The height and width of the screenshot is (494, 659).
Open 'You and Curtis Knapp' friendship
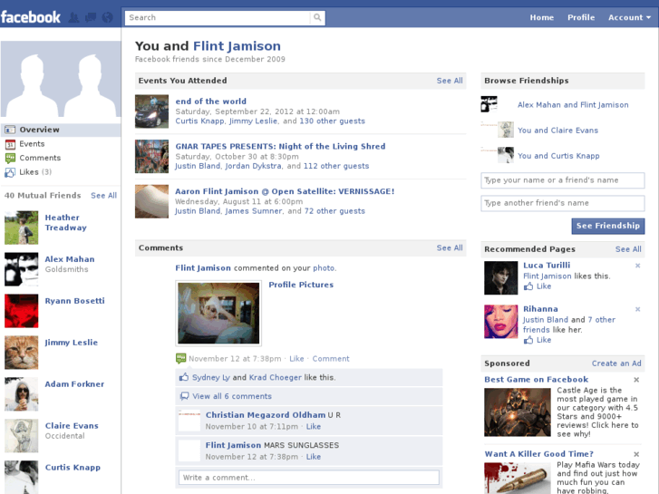point(558,156)
